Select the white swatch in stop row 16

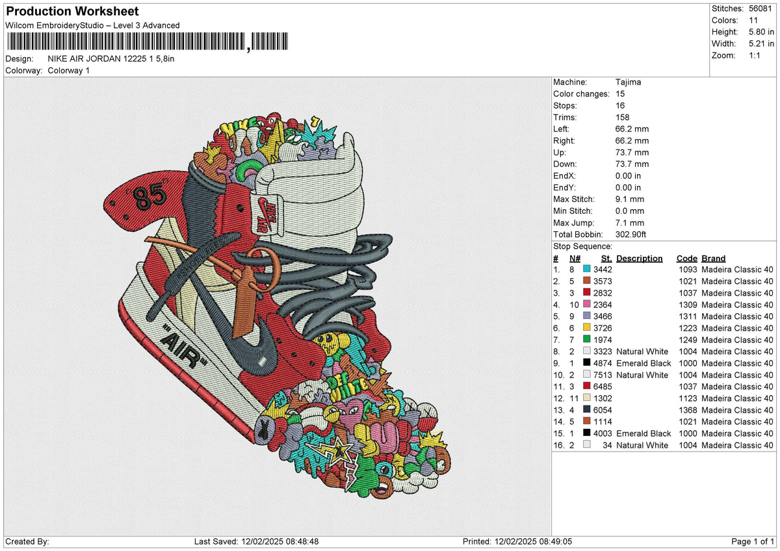click(587, 444)
